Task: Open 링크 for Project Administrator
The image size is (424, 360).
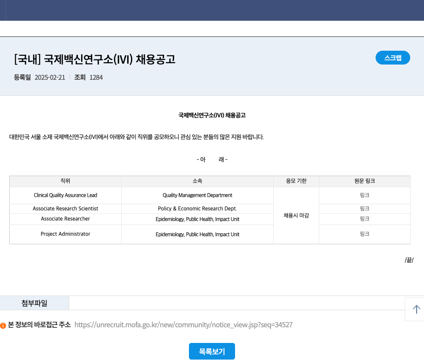Action: (365, 234)
